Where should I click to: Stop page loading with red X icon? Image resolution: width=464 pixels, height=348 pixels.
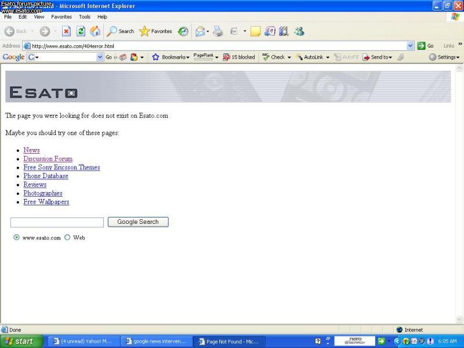click(66, 31)
